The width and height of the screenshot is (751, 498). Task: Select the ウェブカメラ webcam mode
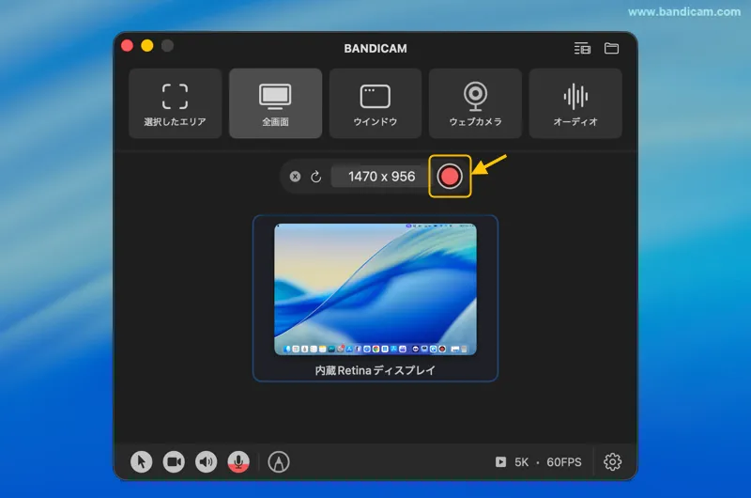(x=475, y=103)
